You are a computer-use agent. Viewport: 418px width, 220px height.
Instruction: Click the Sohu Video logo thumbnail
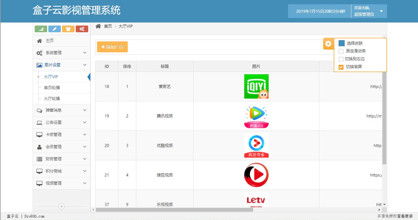(256, 175)
